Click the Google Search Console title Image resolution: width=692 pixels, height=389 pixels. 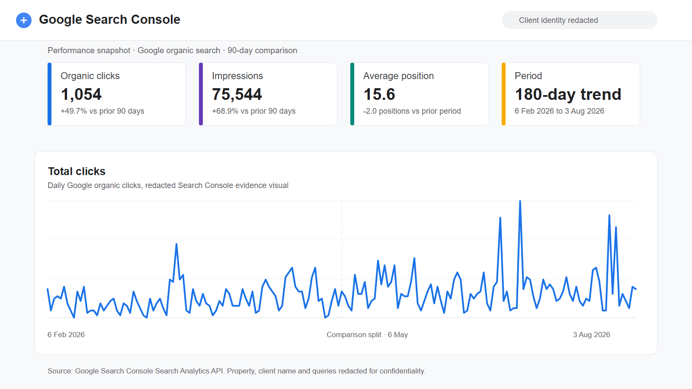click(109, 19)
